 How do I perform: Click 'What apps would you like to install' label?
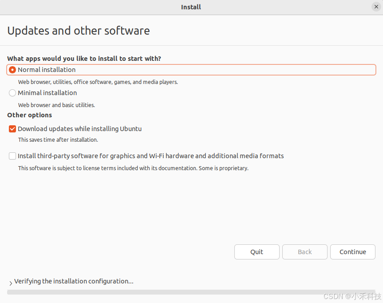84,59
